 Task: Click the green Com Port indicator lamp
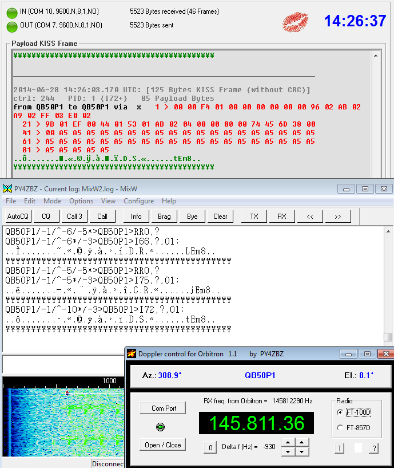(x=160, y=427)
